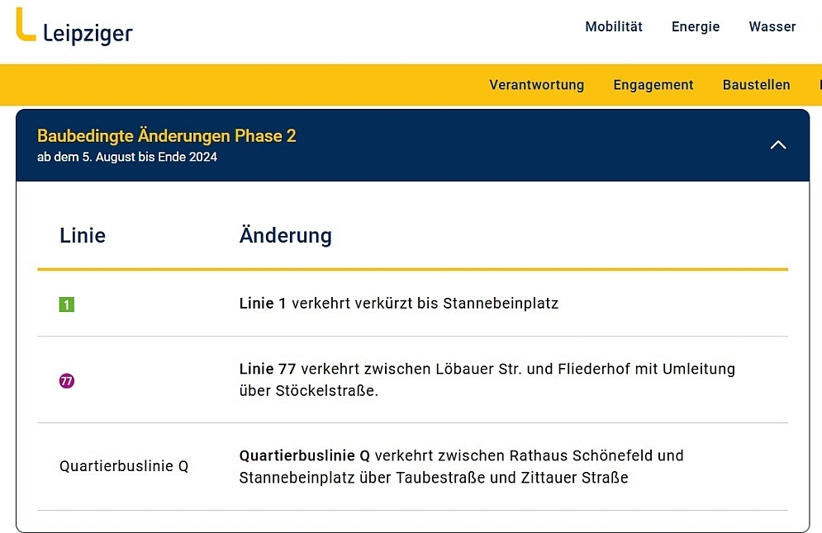Click the Linie column header
This screenshot has width=822, height=533.
pyautogui.click(x=83, y=235)
